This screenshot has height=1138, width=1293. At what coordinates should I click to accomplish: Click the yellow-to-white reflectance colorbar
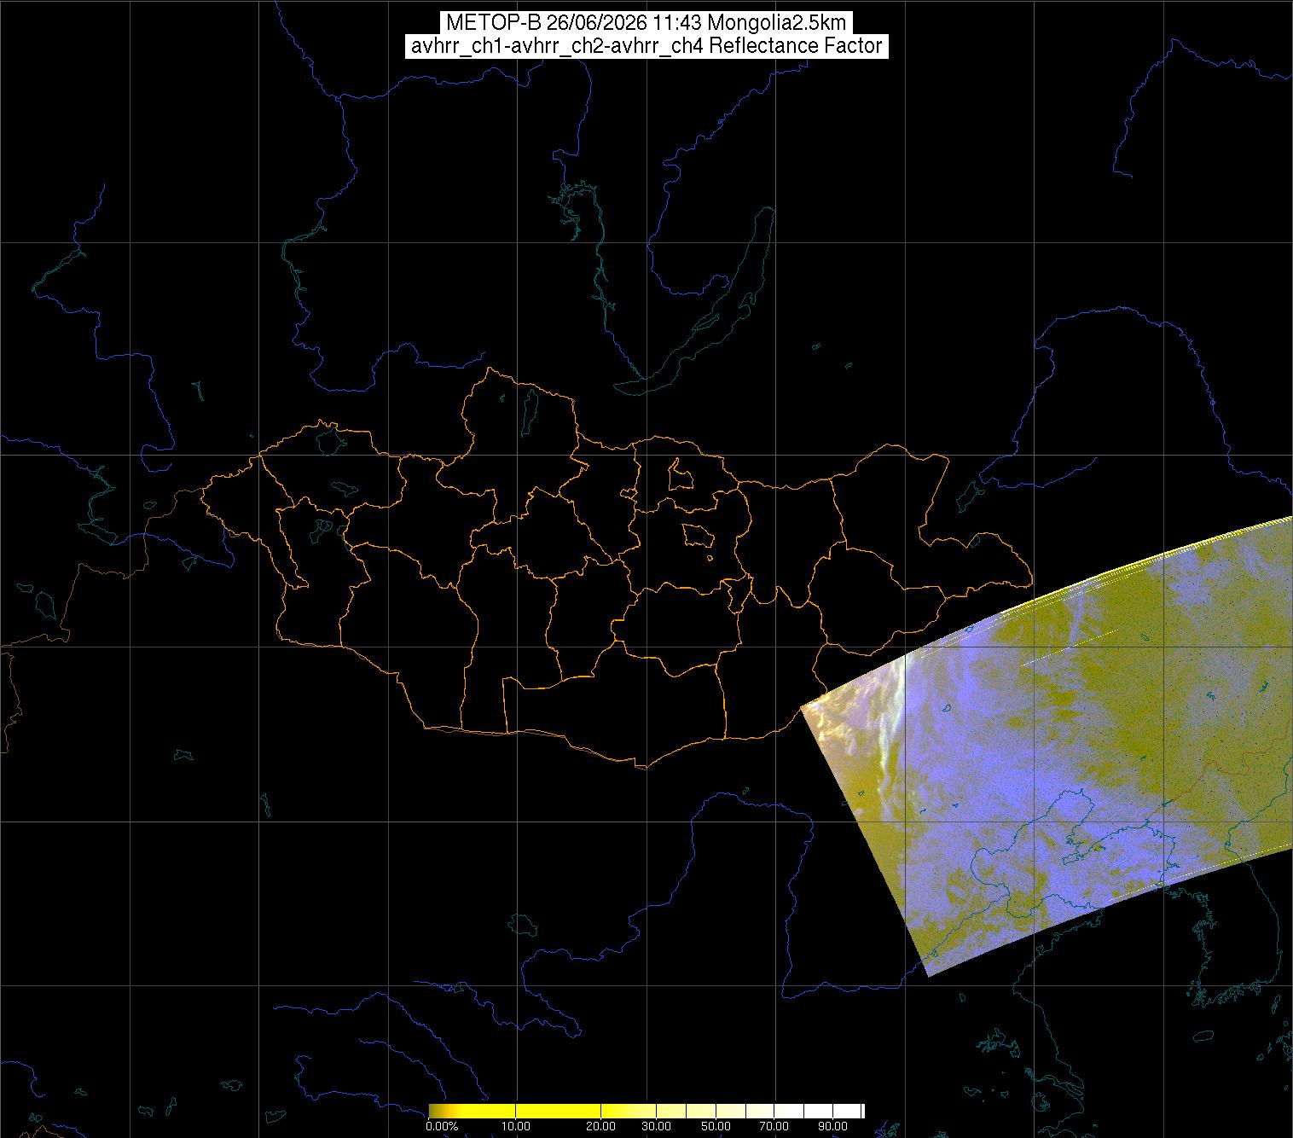coord(646,1111)
